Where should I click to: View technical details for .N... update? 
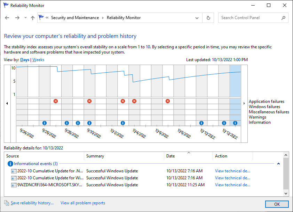click(x=233, y=171)
